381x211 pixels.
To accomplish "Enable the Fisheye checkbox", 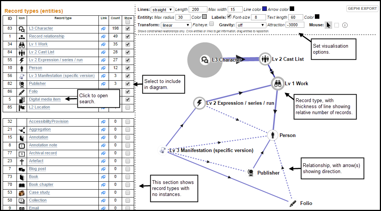I will pos(212,24).
